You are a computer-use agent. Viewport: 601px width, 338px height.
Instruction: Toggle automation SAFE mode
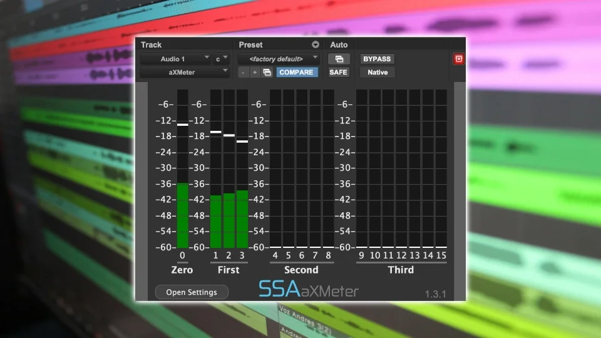tap(339, 72)
